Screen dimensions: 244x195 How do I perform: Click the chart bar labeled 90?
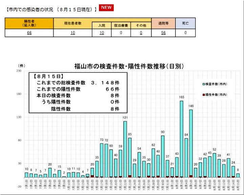click(163, 156)
